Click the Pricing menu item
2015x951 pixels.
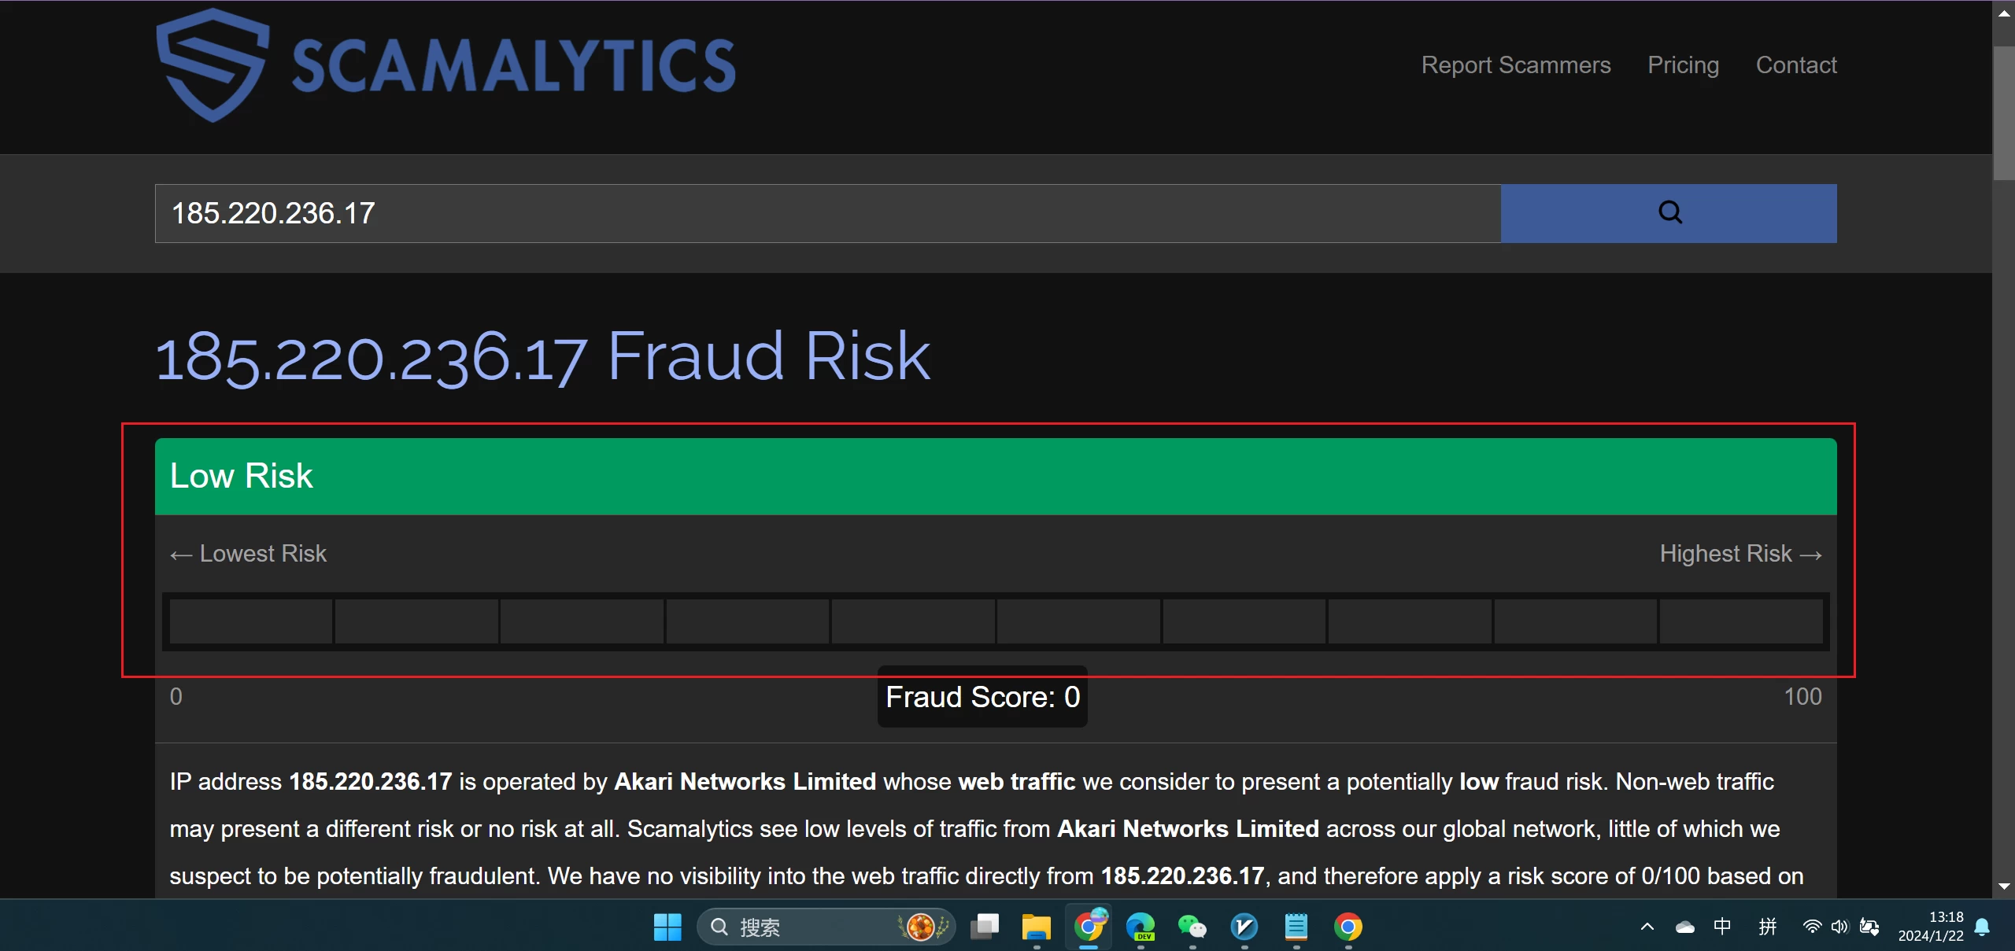click(1684, 65)
